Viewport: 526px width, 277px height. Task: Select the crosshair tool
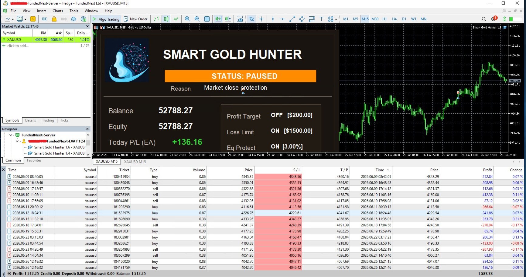[x=261, y=19]
